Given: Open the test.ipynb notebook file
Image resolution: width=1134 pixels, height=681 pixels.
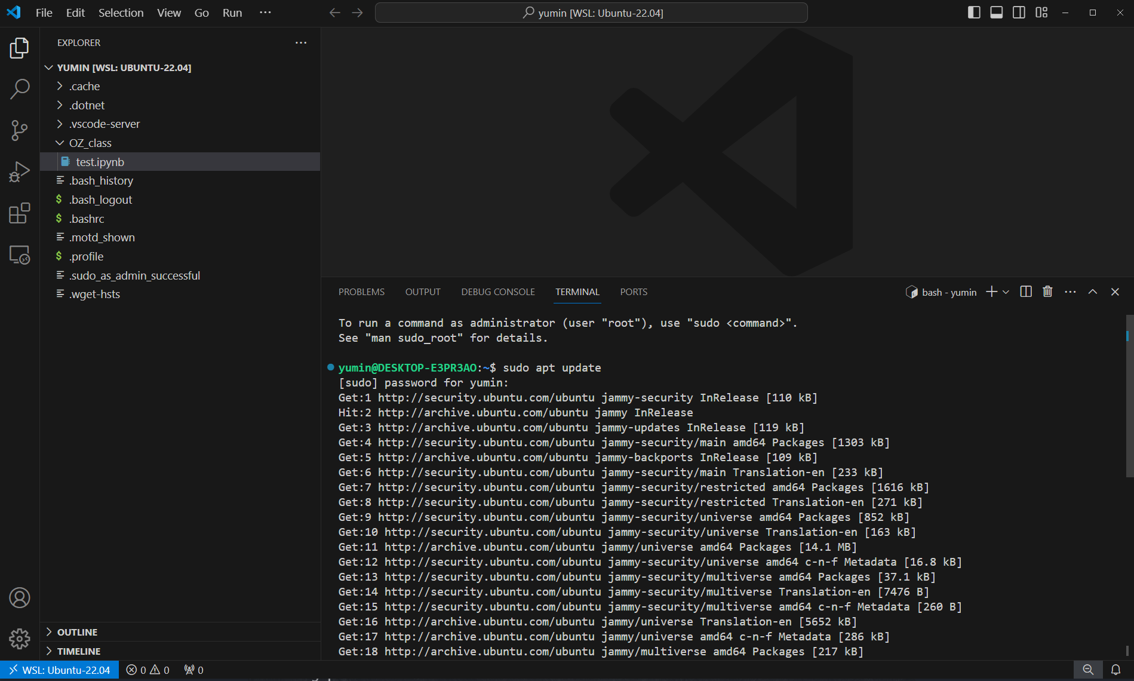Looking at the screenshot, I should pyautogui.click(x=180, y=162).
